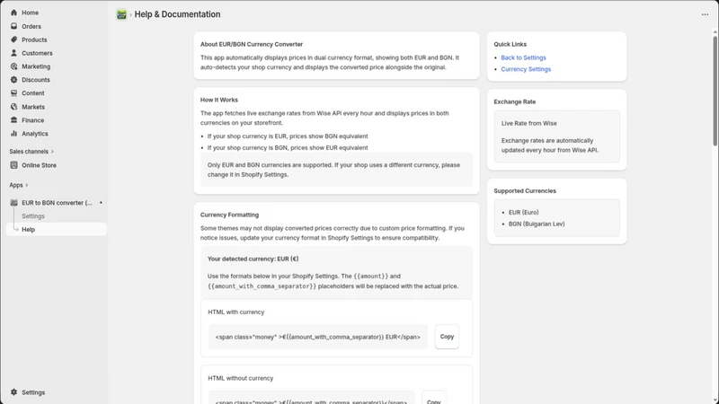The image size is (719, 404).
Task: Click the Home icon in sidebar
Action: (13, 13)
